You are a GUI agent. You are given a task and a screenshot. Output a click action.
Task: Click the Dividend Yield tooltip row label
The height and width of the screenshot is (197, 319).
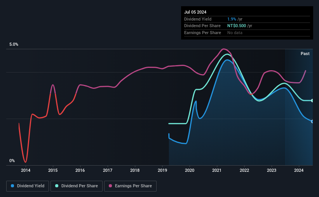pos(198,19)
